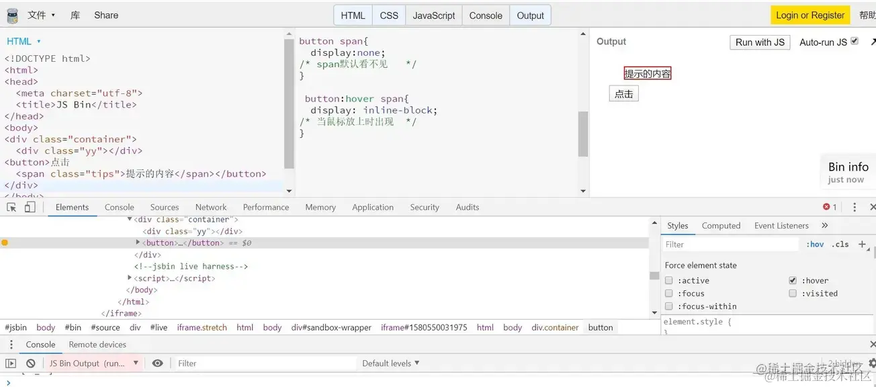Click the Run with JS button

pyautogui.click(x=760, y=42)
